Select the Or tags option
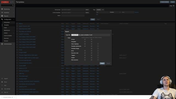This screenshot has width=176, height=99. click(x=103, y=10)
